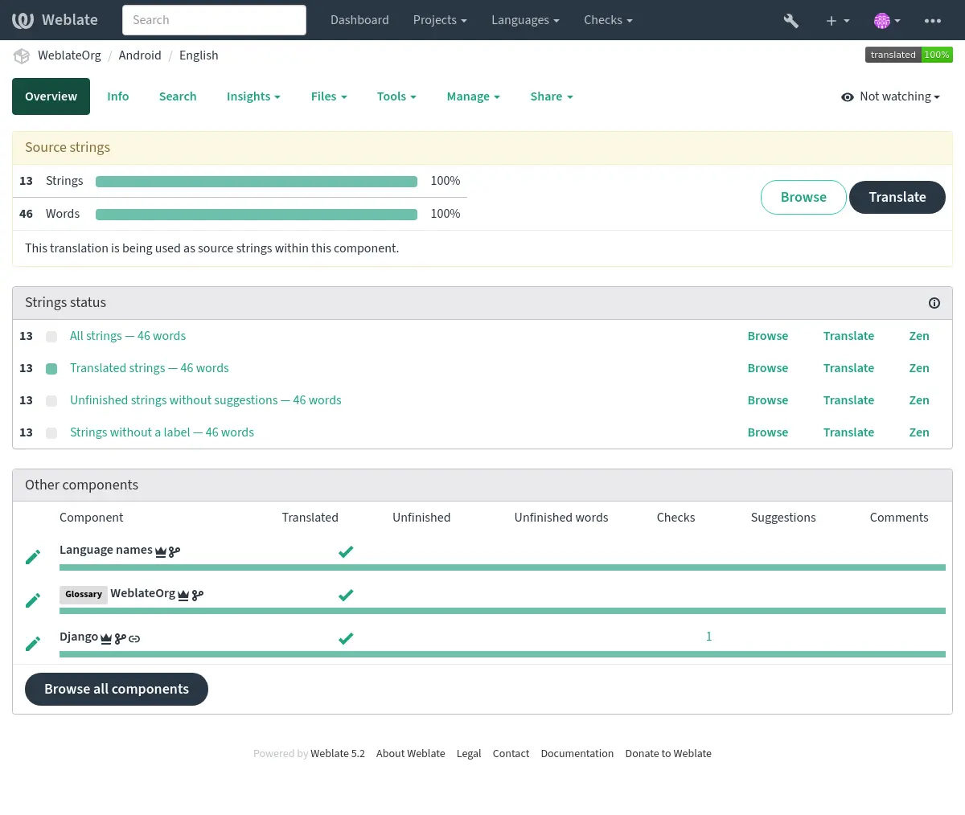
Task: Expand the Projects dropdown
Action: click(x=440, y=20)
